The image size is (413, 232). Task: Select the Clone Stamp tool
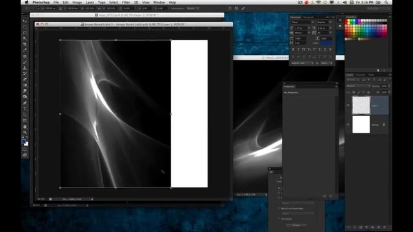(25, 68)
